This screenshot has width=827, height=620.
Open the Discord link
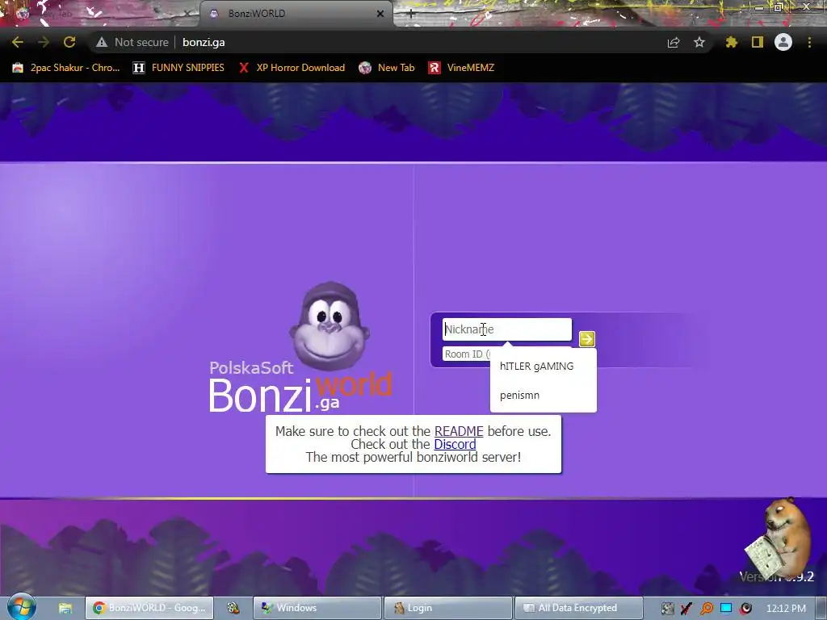[x=455, y=445]
